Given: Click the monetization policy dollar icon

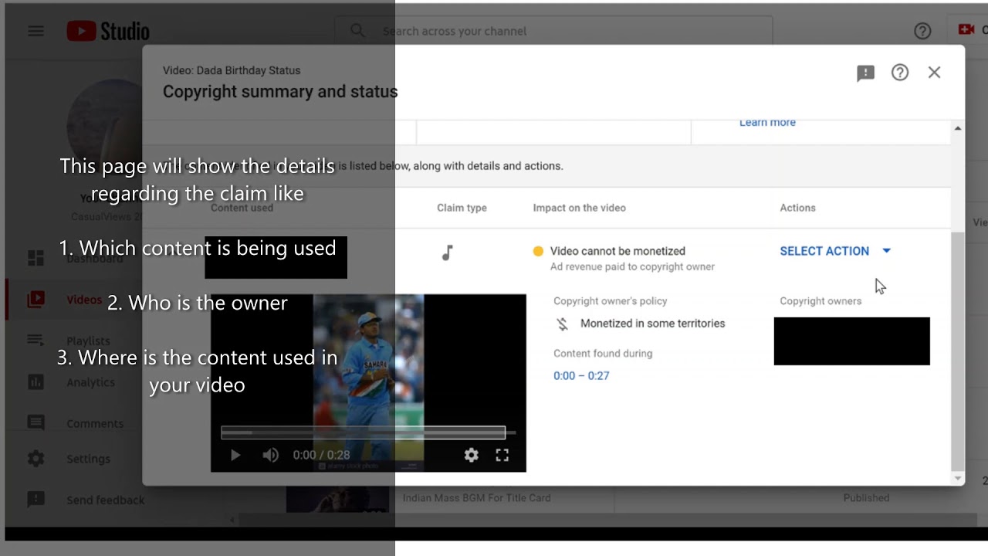Looking at the screenshot, I should pyautogui.click(x=563, y=324).
